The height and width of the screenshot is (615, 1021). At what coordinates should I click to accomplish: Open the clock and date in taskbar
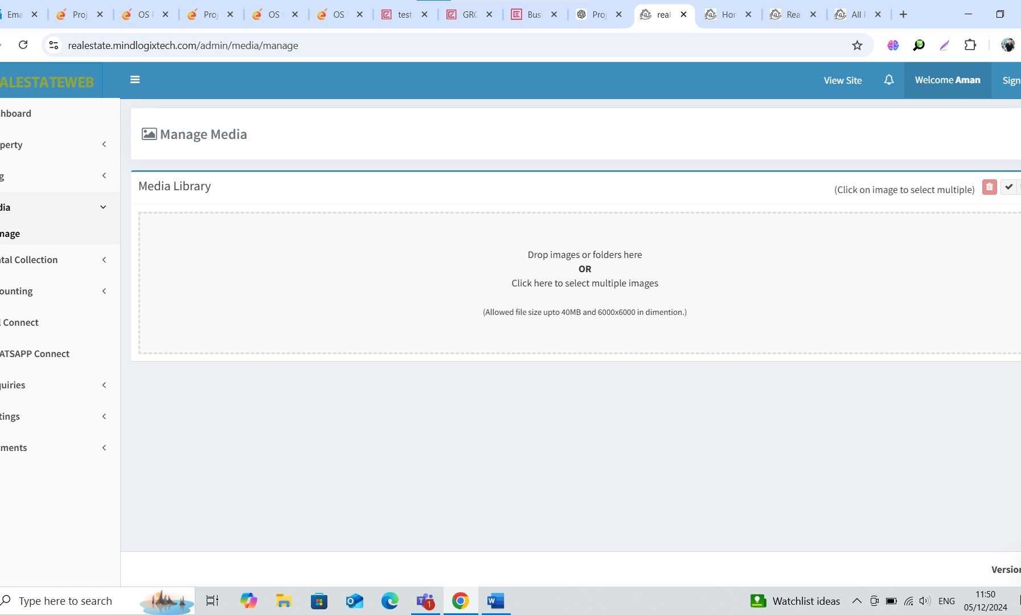click(x=985, y=601)
